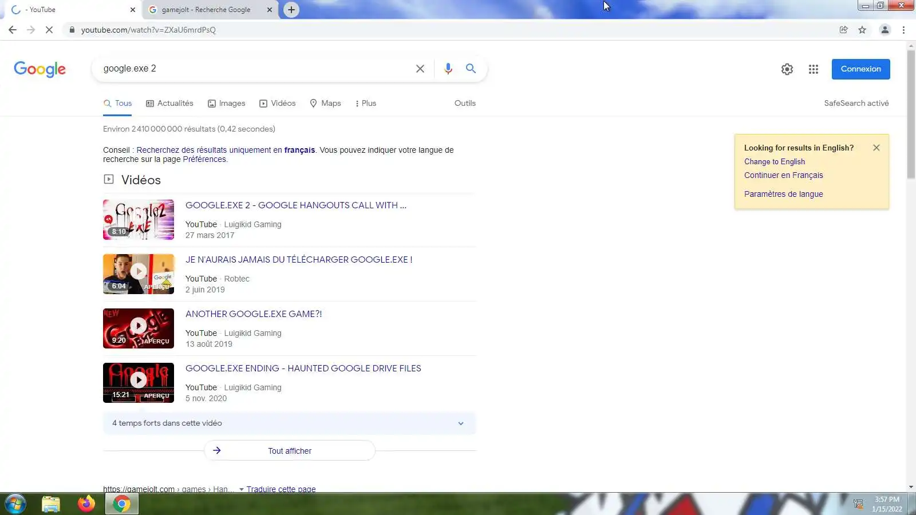Clear the search box text

(x=420, y=69)
